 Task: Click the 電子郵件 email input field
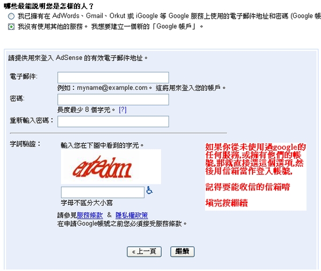(x=113, y=78)
